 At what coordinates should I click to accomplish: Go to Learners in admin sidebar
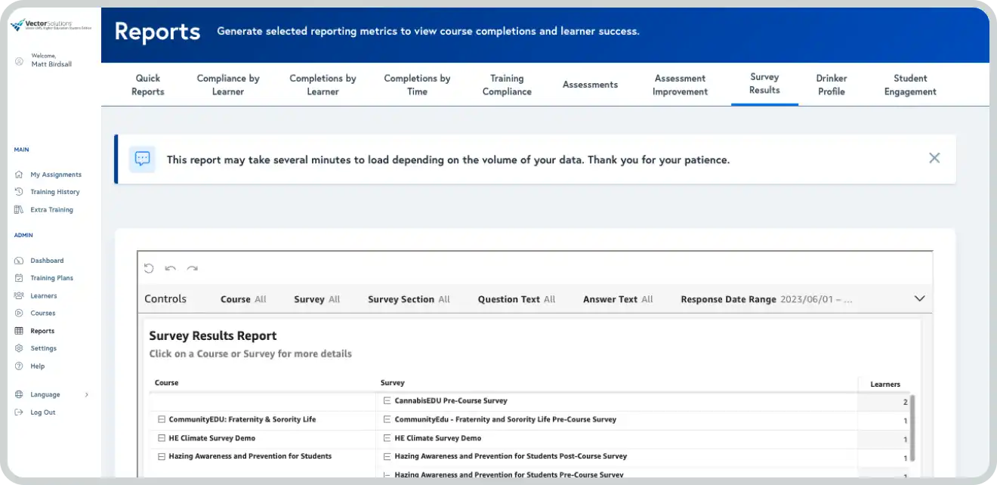(x=43, y=296)
